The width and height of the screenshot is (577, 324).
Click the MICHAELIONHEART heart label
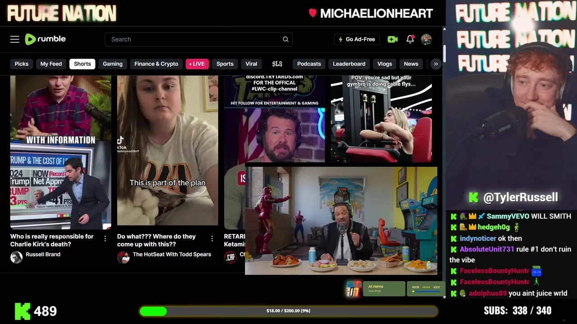click(371, 13)
